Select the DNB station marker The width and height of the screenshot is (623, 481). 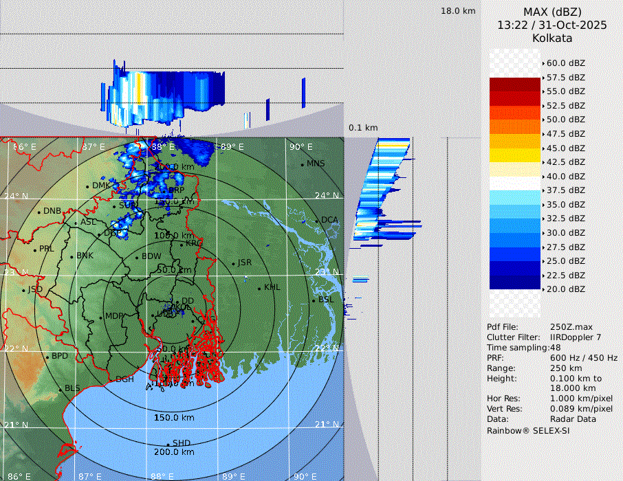(x=39, y=211)
